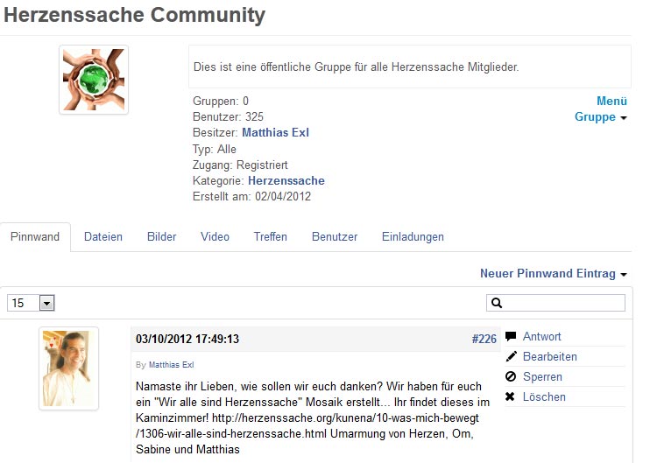
Task: Select the Treffen tab
Action: (x=271, y=237)
